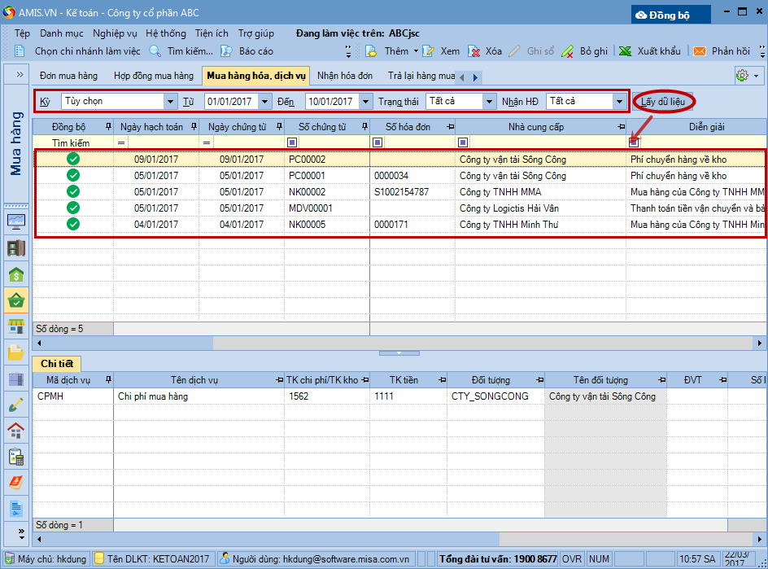Open the store front sales module icon
The width and height of the screenshot is (768, 569).
[x=15, y=326]
